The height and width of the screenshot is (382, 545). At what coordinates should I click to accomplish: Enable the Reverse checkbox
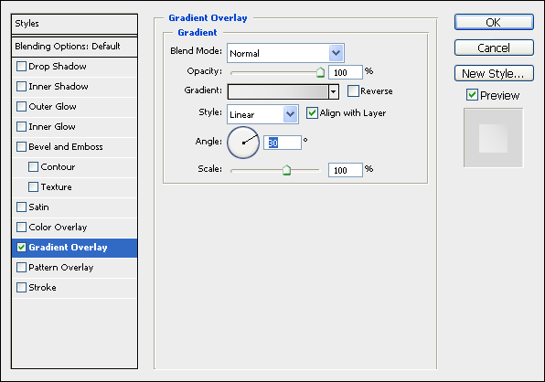pos(353,91)
